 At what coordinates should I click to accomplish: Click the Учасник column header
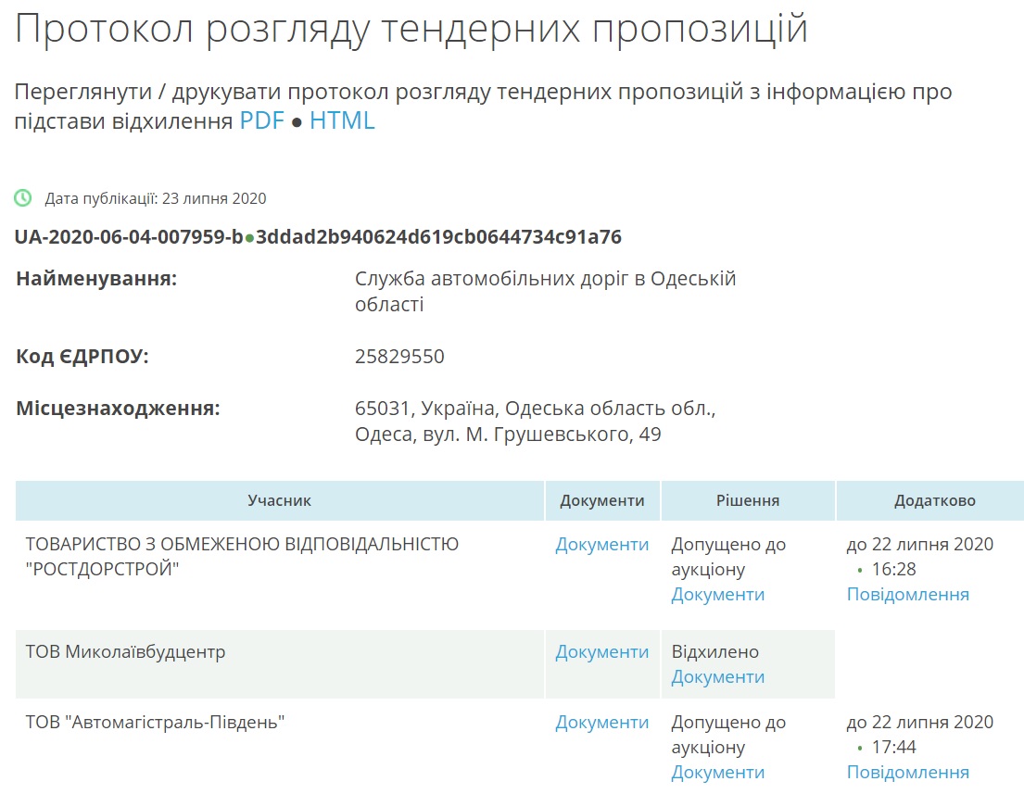(x=279, y=500)
